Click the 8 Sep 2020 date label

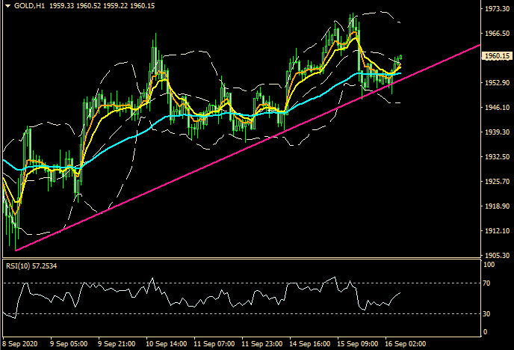click(21, 344)
